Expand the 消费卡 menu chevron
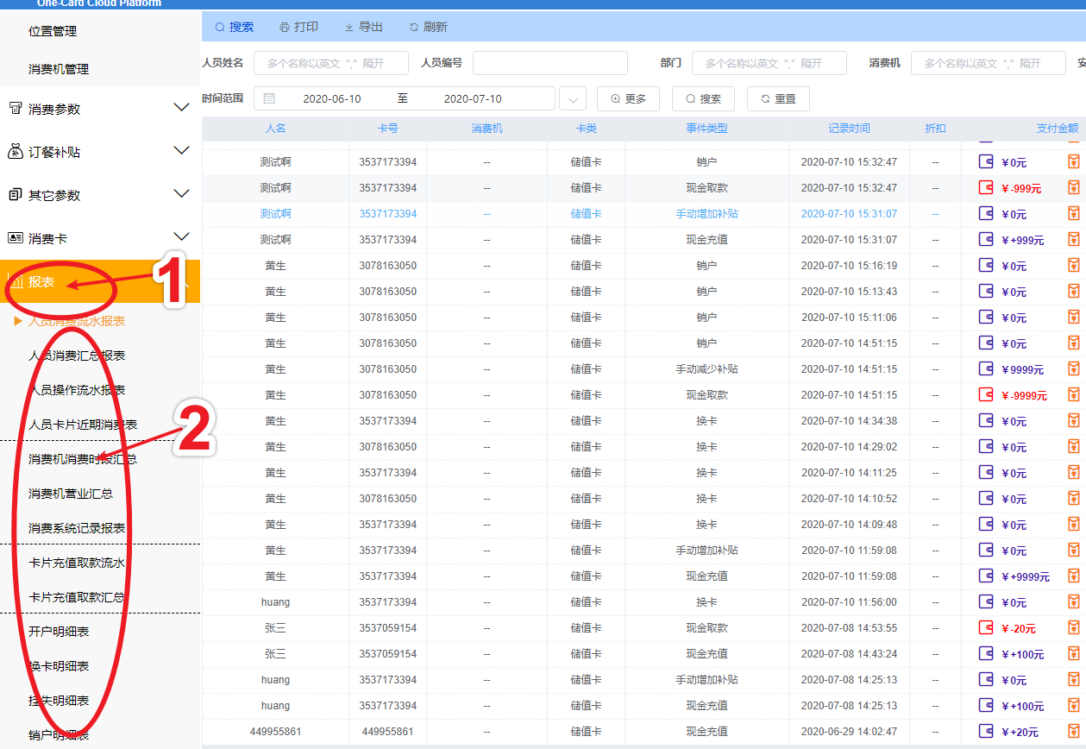1086x749 pixels. point(181,237)
